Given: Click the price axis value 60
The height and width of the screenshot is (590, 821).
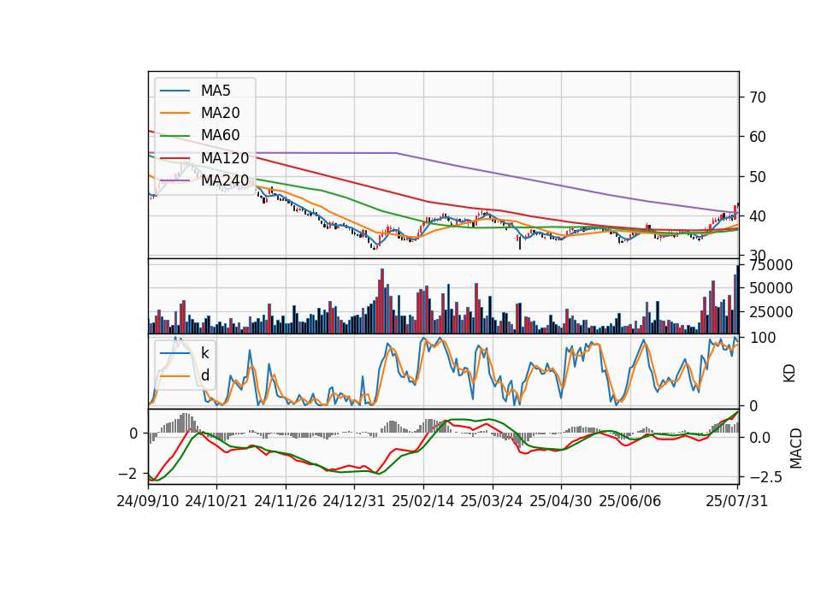Looking at the screenshot, I should click(x=757, y=137).
